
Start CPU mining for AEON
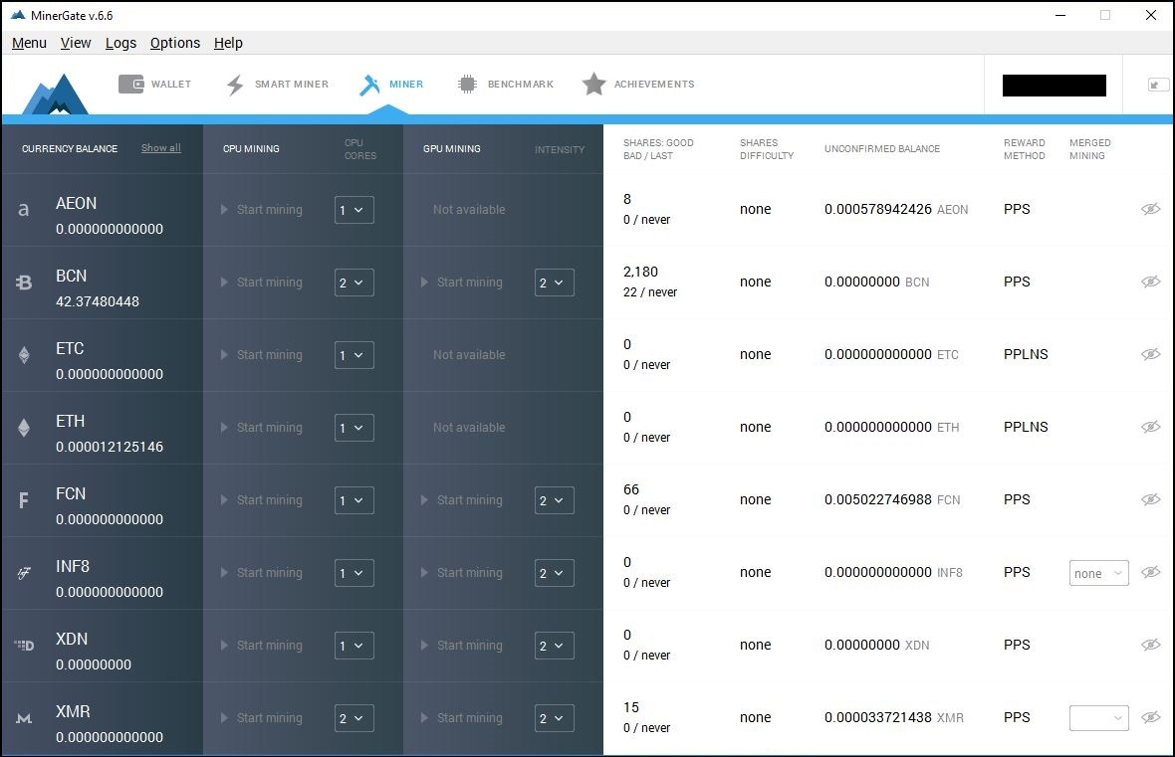pos(262,210)
